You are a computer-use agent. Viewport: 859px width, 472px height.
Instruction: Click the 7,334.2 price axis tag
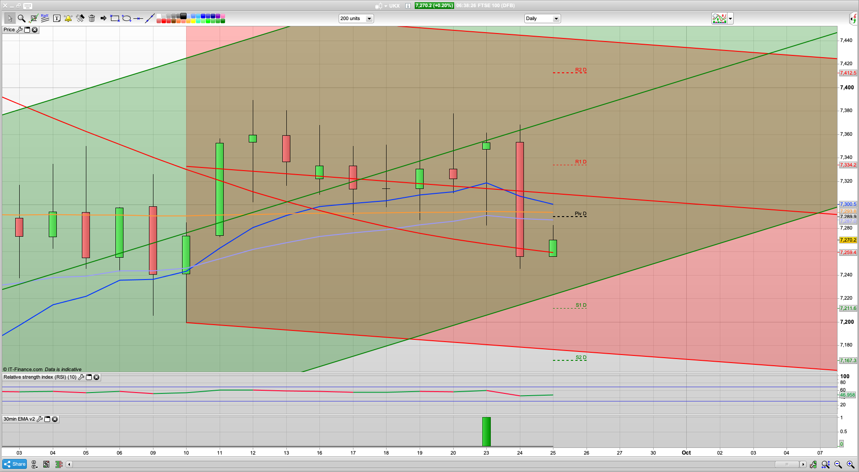pos(848,165)
